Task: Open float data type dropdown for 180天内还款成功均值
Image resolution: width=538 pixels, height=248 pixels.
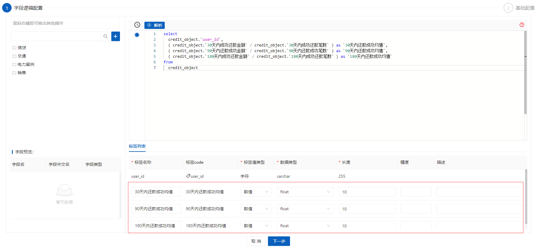Action: (305, 225)
